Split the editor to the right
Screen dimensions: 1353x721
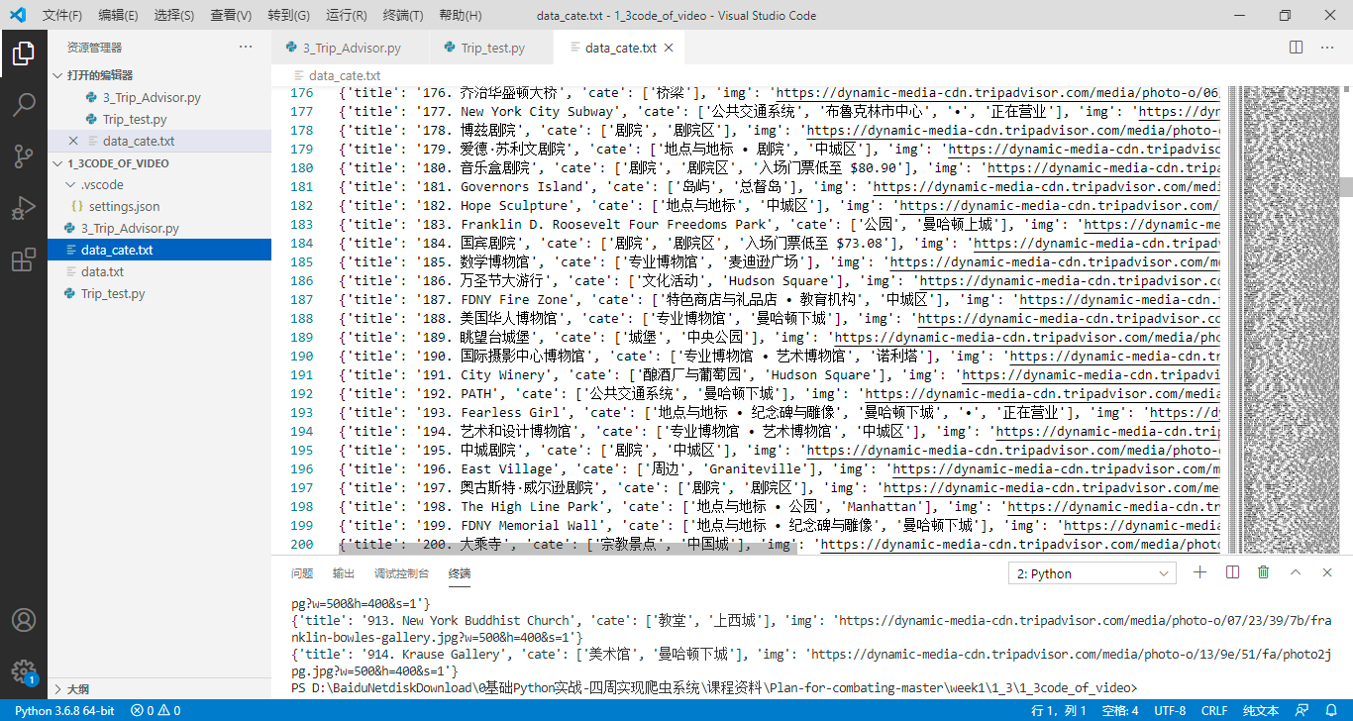[x=1296, y=48]
